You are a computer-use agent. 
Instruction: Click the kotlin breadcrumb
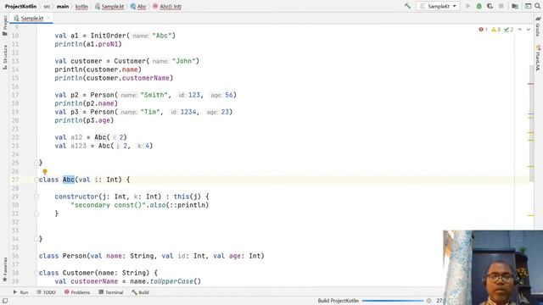(x=81, y=6)
